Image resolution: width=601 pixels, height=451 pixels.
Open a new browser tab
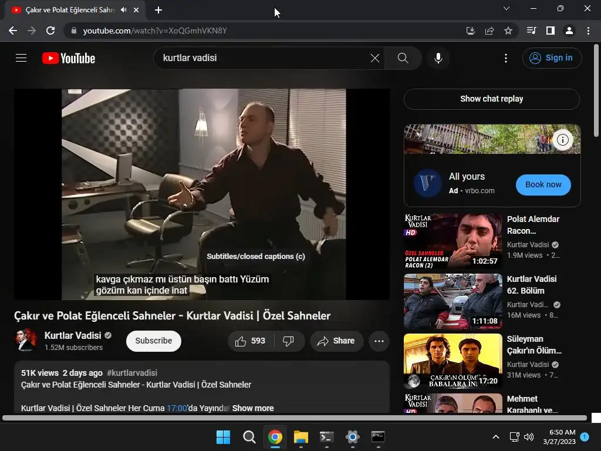click(x=158, y=10)
